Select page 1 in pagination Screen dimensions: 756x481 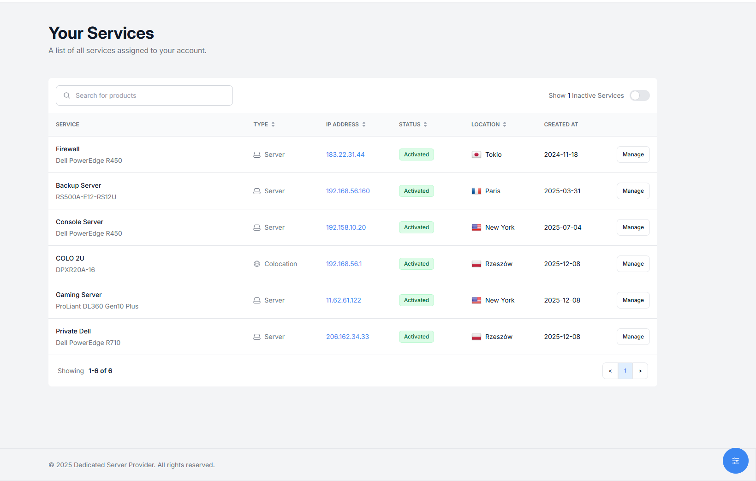(x=625, y=371)
